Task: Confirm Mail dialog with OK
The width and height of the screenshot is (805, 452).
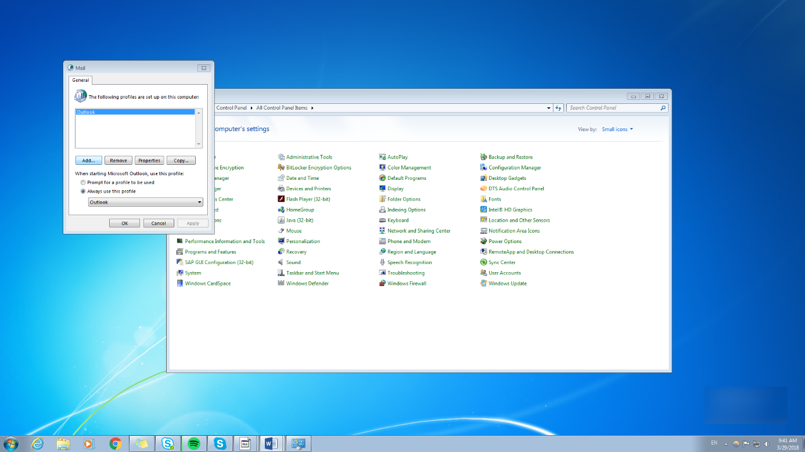Action: coord(124,223)
